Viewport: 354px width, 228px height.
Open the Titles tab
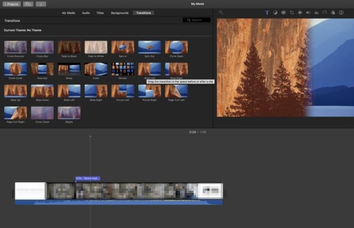point(100,13)
